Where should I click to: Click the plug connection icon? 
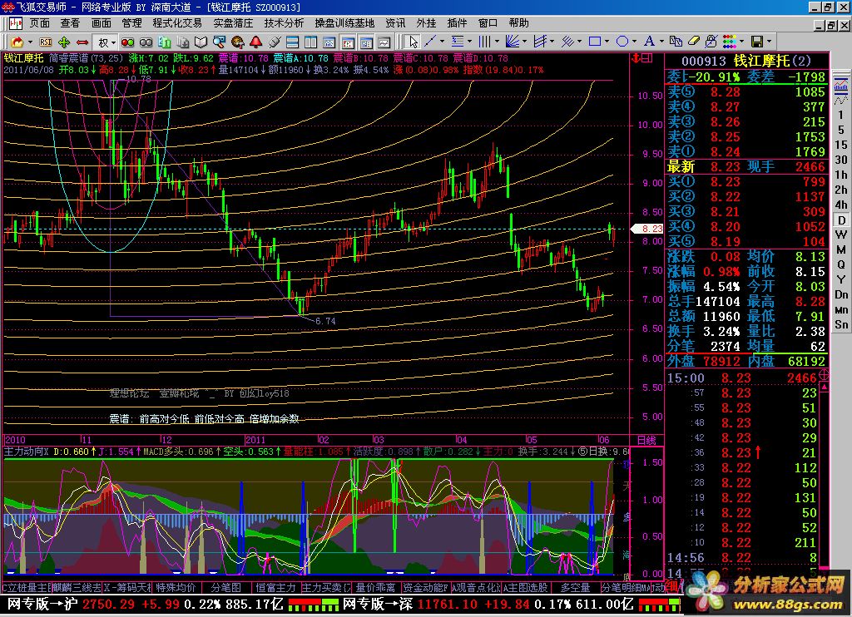point(275,42)
